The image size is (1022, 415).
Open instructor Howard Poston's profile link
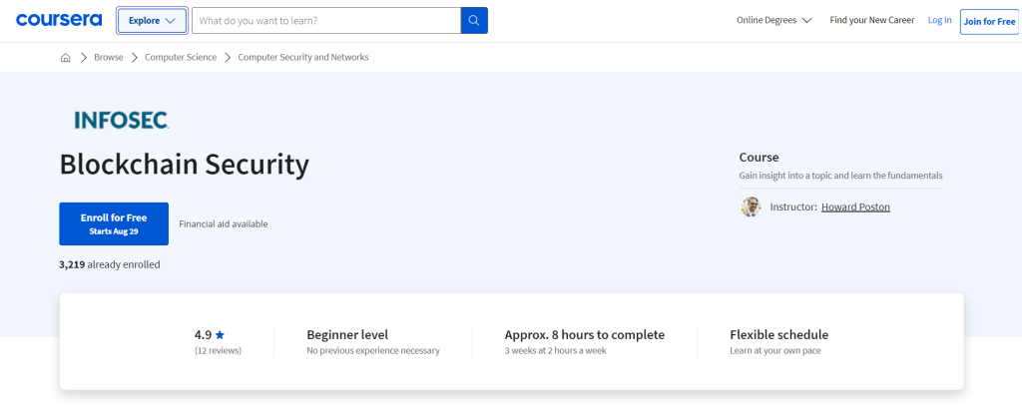855,207
